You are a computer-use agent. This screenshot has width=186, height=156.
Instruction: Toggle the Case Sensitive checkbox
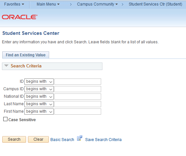(5, 119)
